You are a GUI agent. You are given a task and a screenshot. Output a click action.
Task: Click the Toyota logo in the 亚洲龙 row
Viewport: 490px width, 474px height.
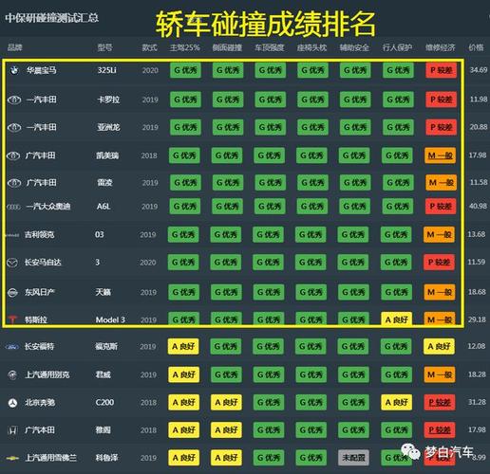(14, 128)
